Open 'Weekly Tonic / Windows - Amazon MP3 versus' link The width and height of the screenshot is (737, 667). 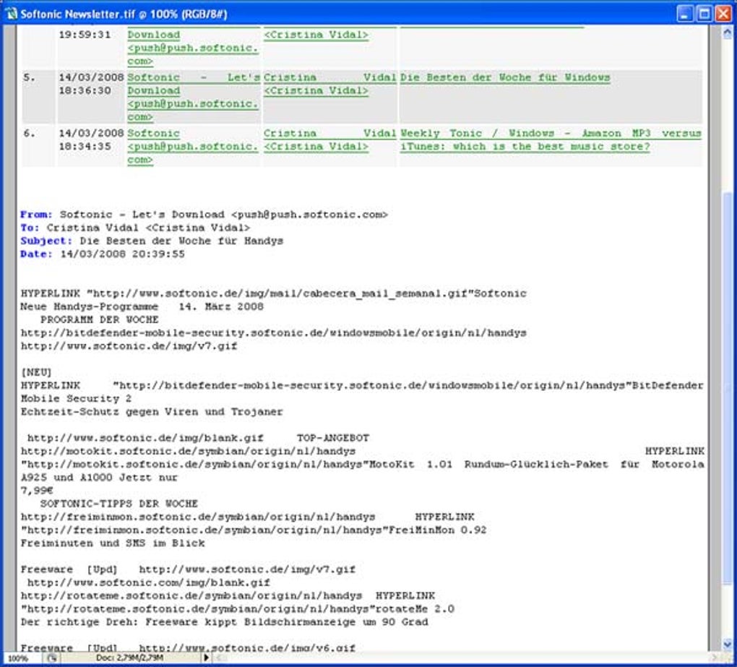551,134
